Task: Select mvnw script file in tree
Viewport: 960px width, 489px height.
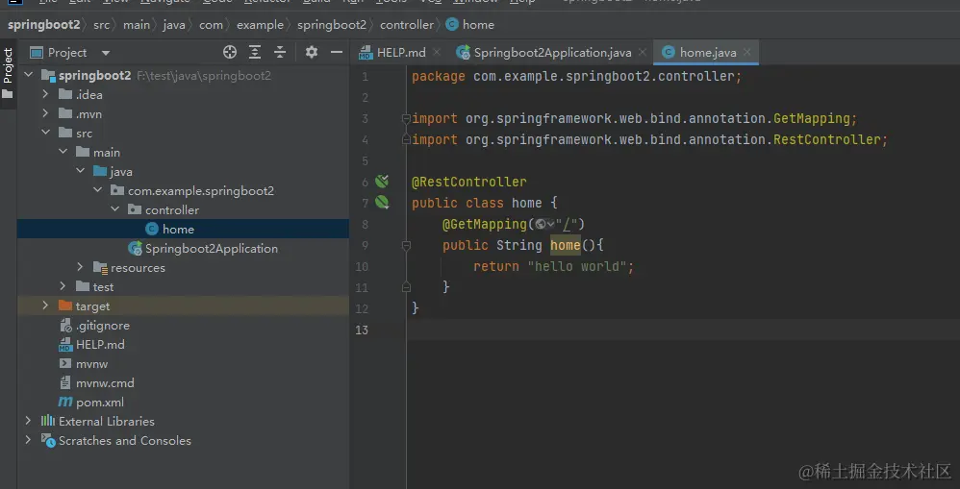Action: [x=84, y=364]
